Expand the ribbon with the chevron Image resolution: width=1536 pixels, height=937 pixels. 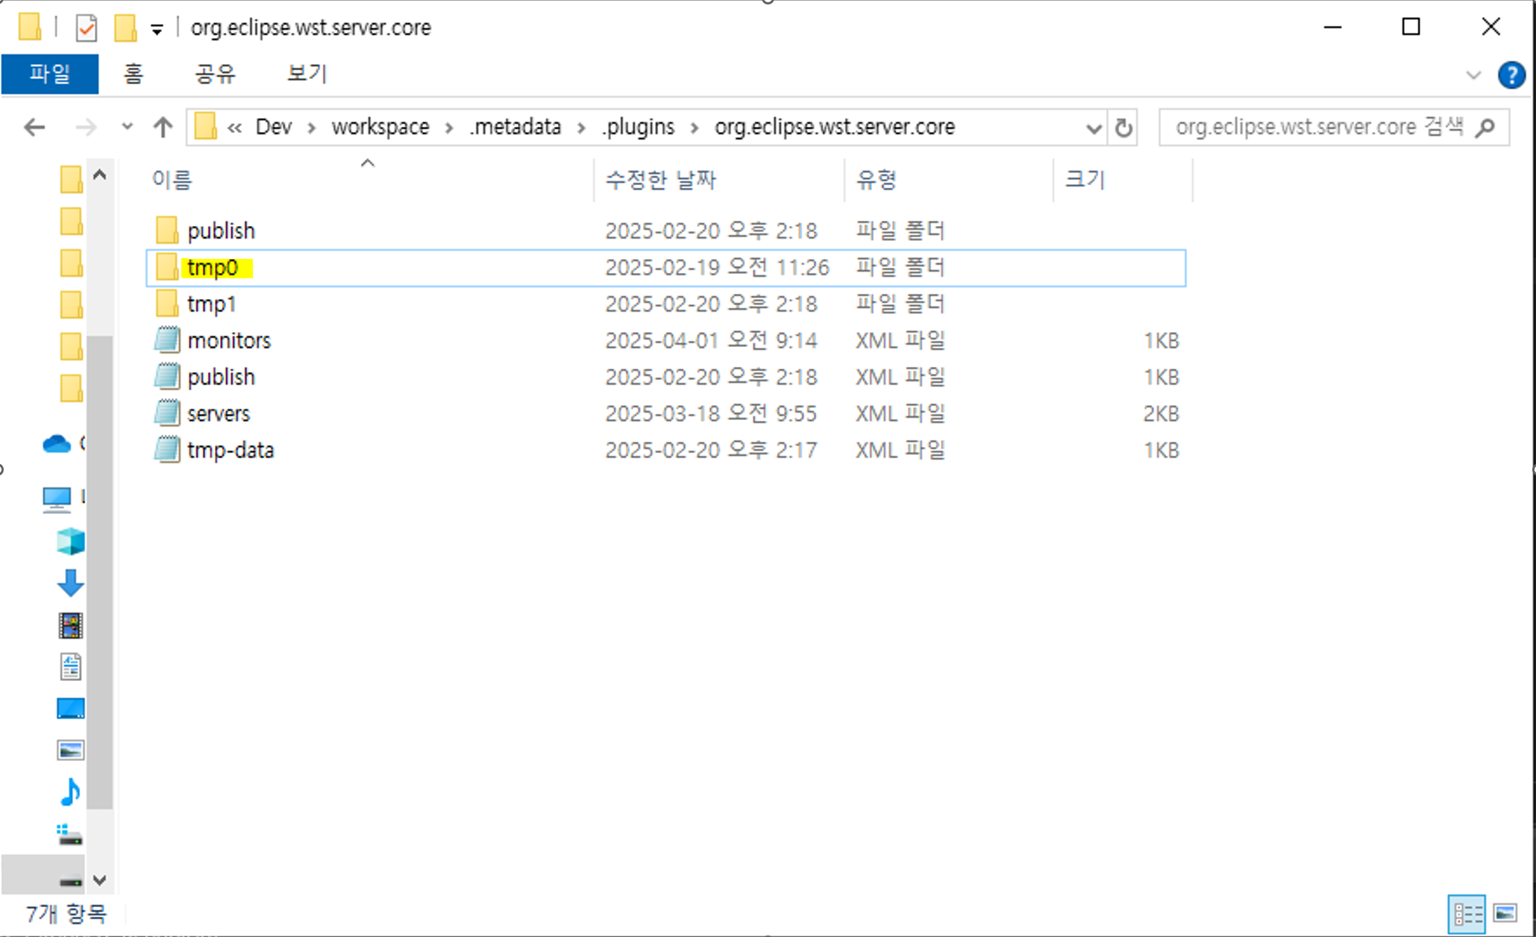tap(1473, 75)
